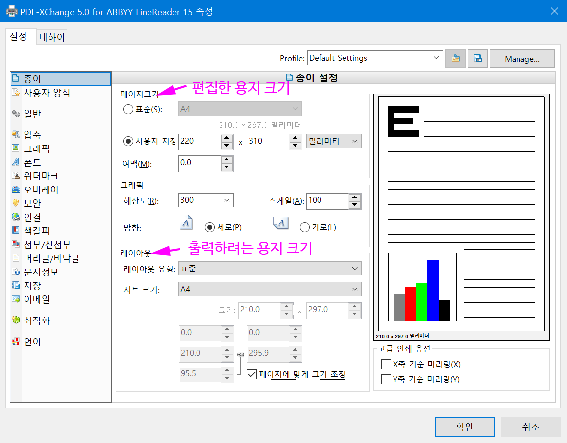Click the custom height field showing 310
567x443 pixels.
(269, 142)
